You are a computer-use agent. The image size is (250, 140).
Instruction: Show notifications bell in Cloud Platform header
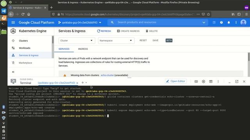(x=229, y=23)
